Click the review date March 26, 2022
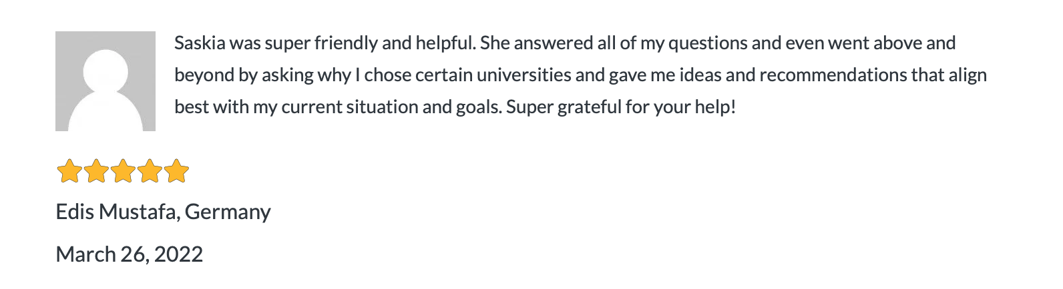This screenshot has height=289, width=1063. click(x=129, y=254)
